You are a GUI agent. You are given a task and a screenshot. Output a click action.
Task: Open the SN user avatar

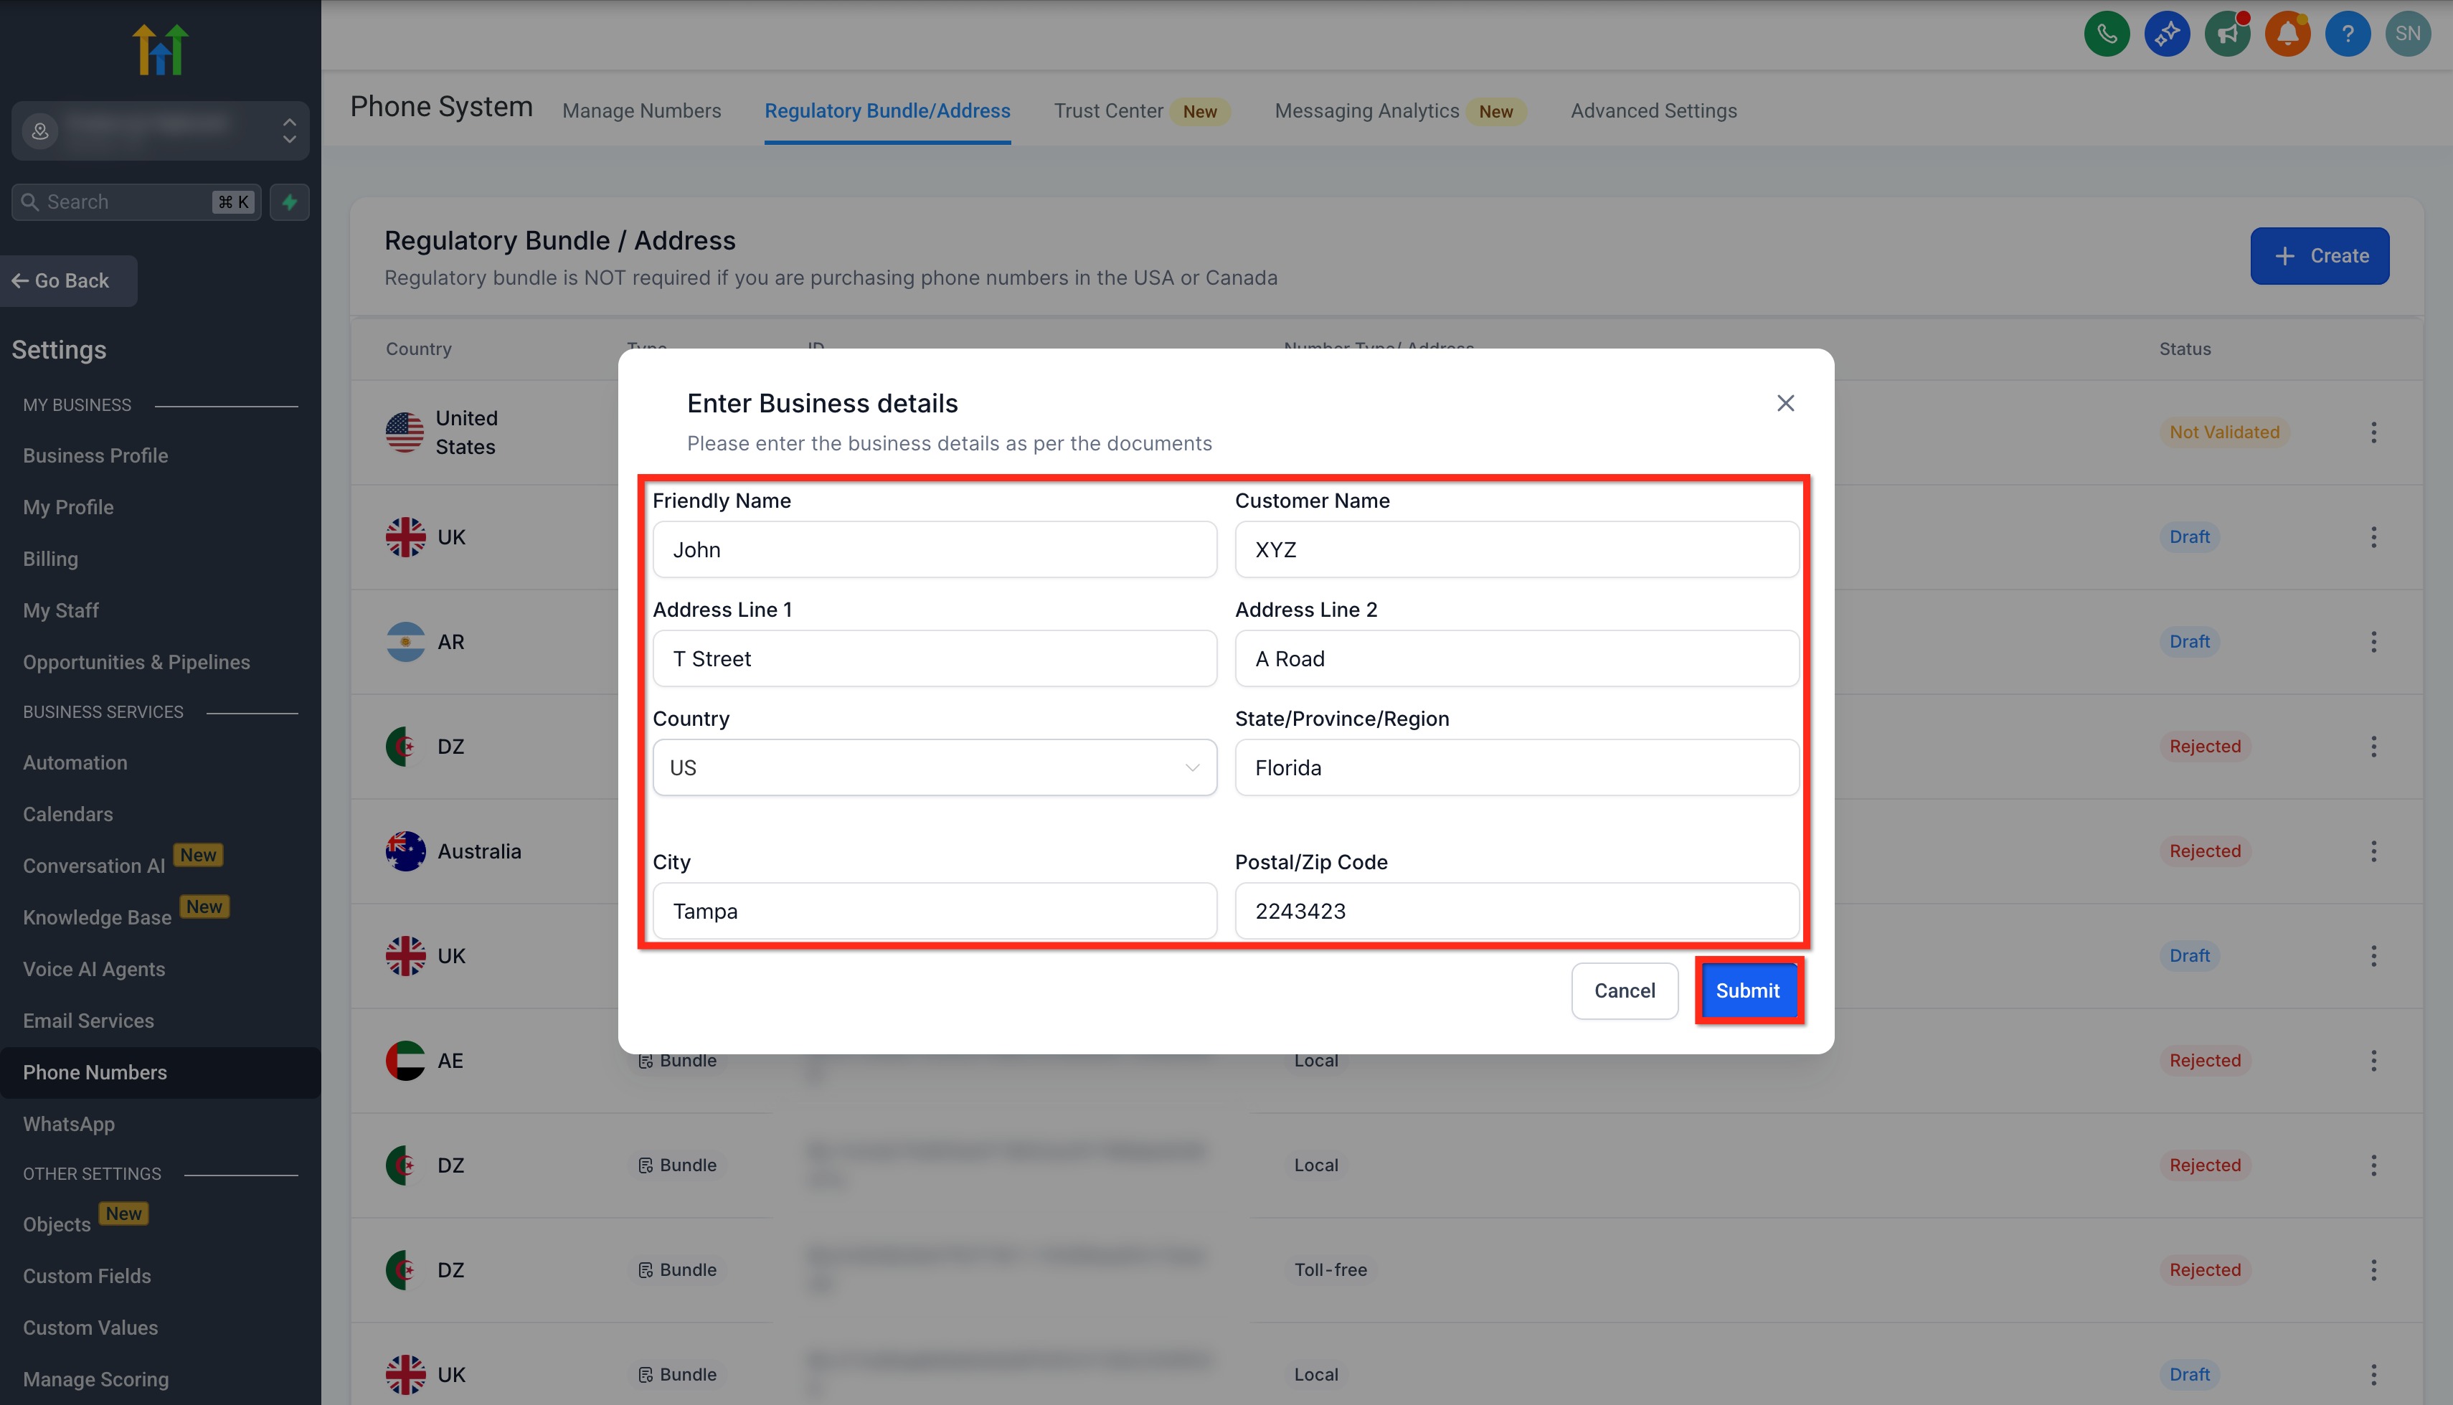pyautogui.click(x=2408, y=34)
